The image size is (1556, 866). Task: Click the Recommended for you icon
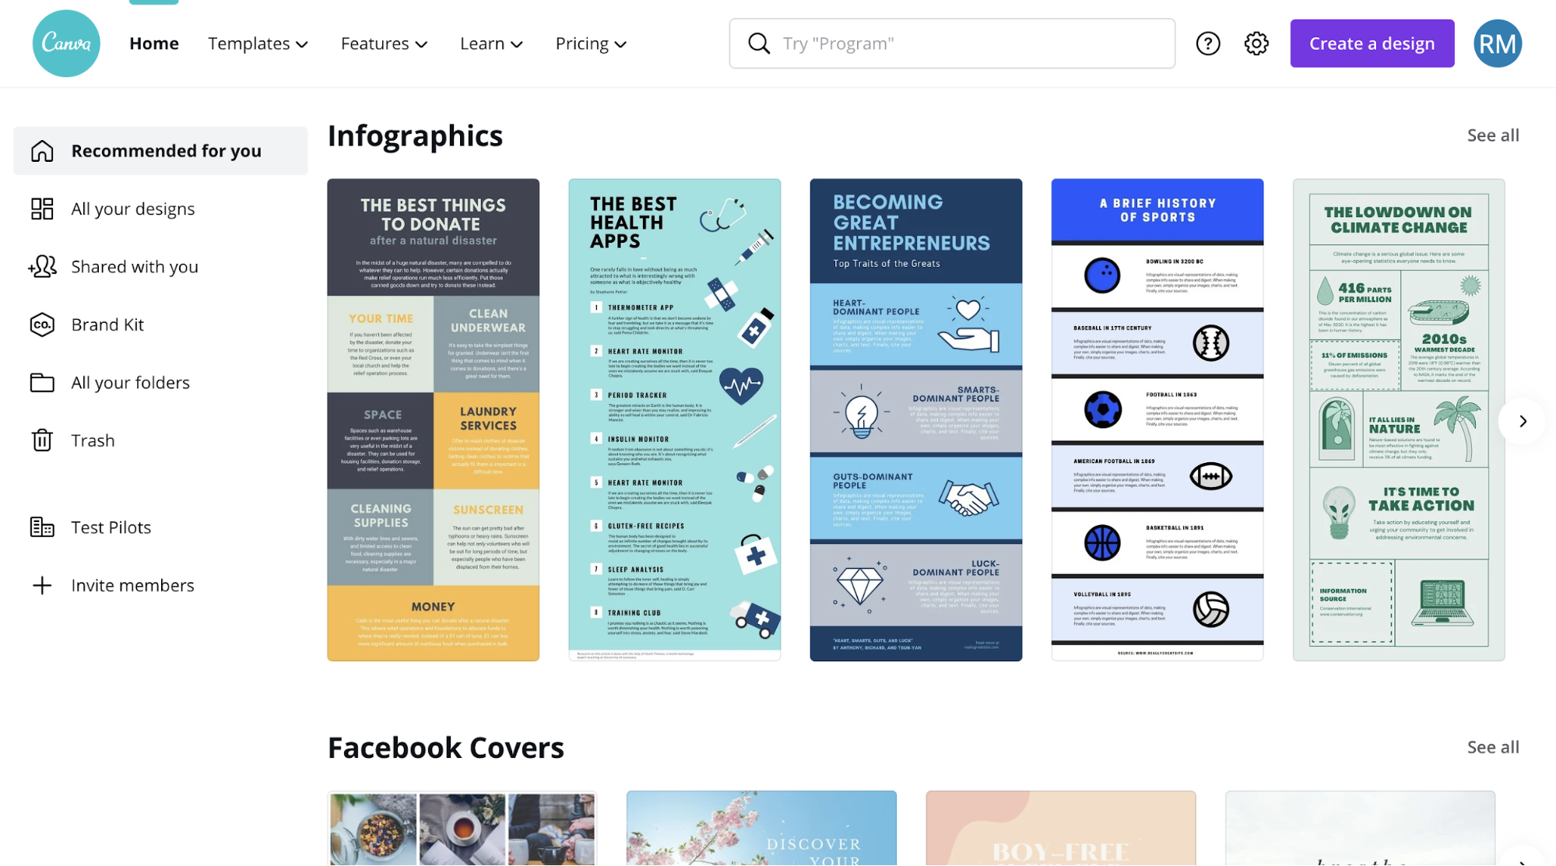point(40,150)
